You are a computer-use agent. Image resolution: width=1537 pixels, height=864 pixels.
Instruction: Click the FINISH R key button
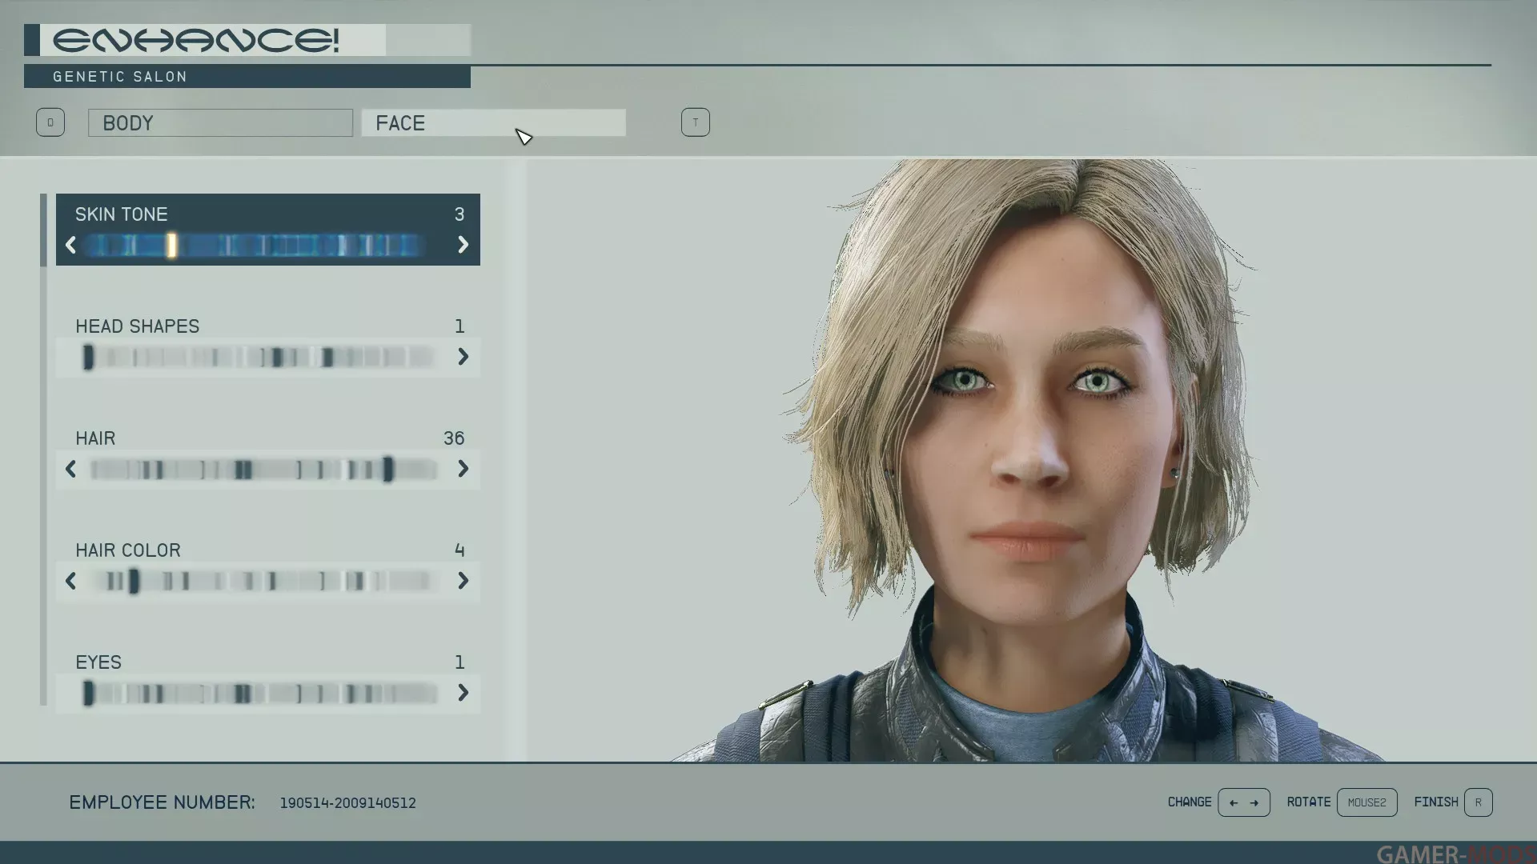[1478, 802]
